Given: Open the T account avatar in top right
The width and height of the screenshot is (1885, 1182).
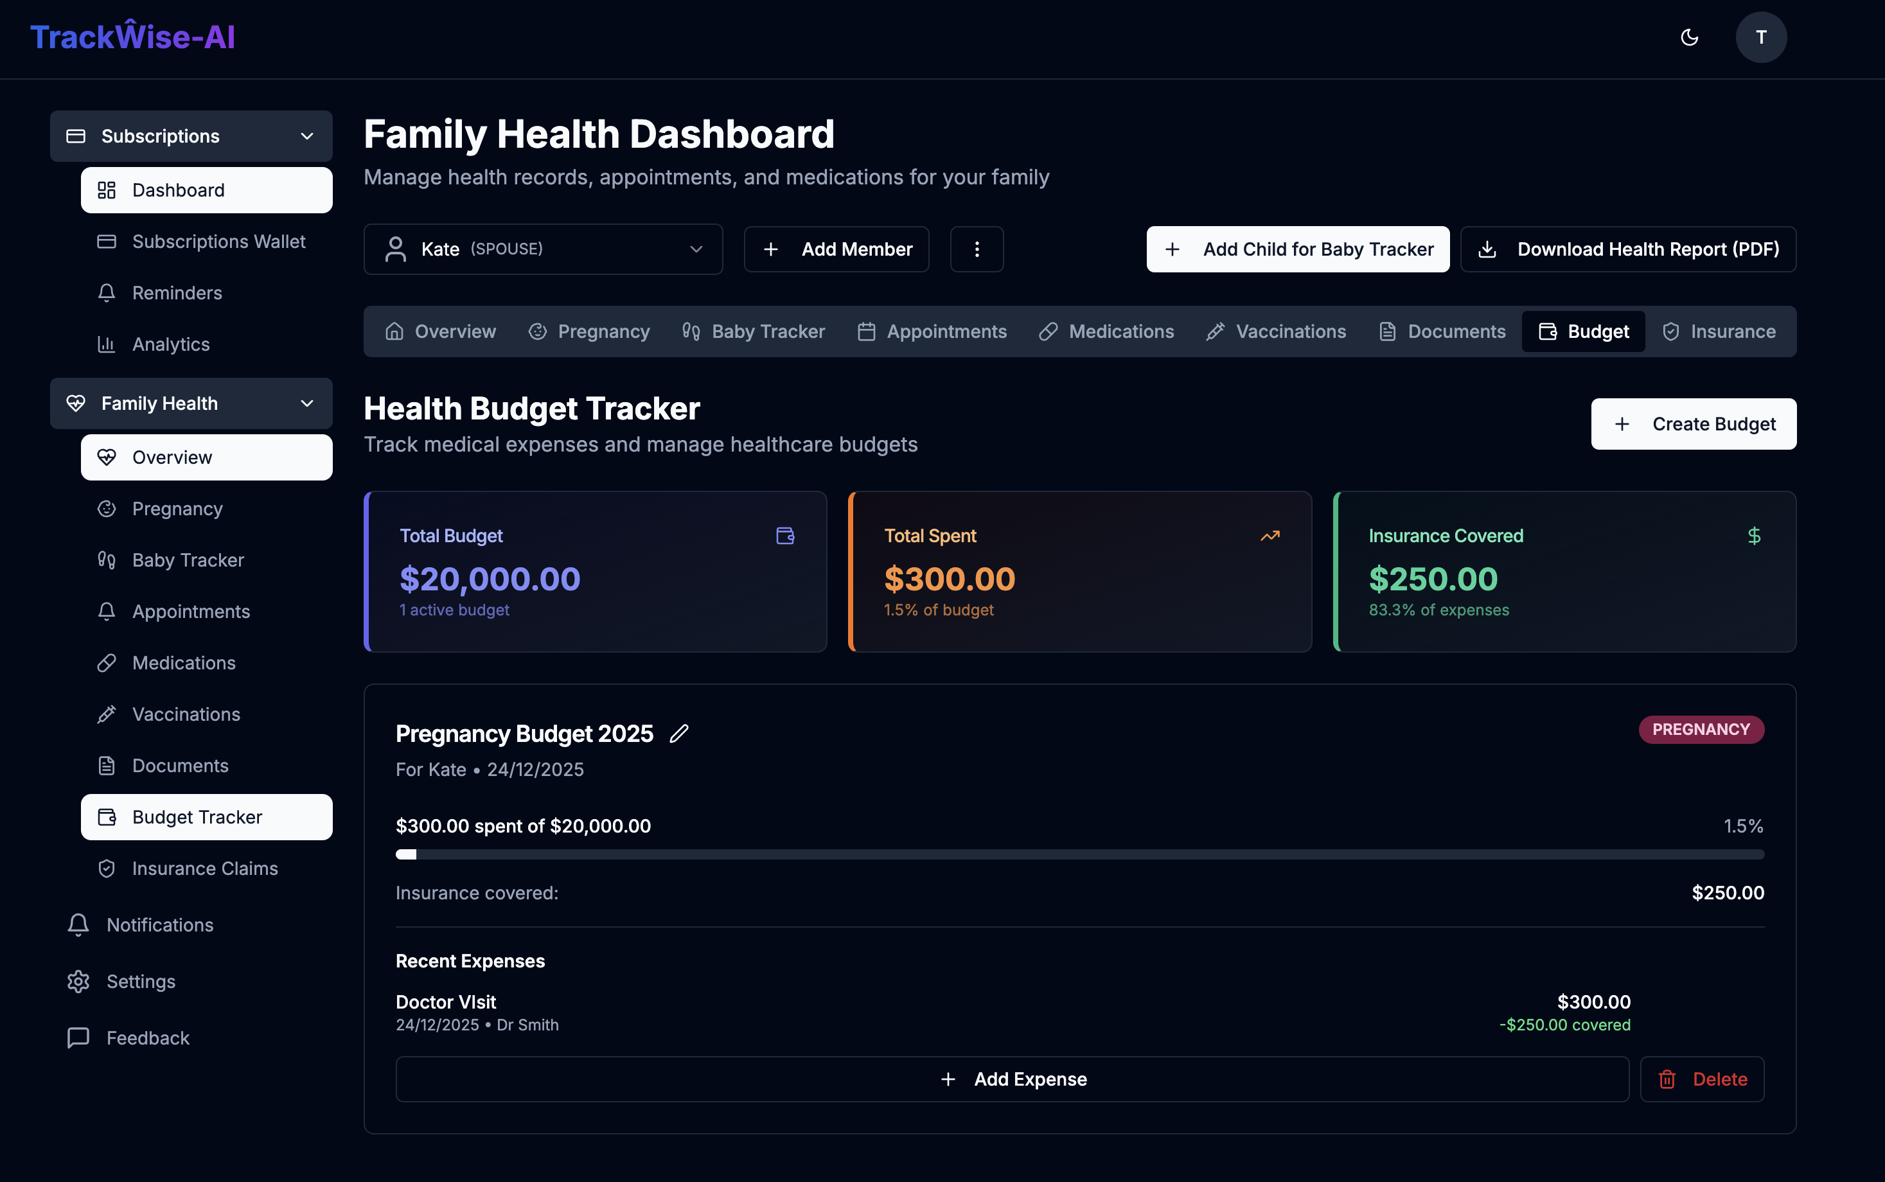Looking at the screenshot, I should point(1761,37).
